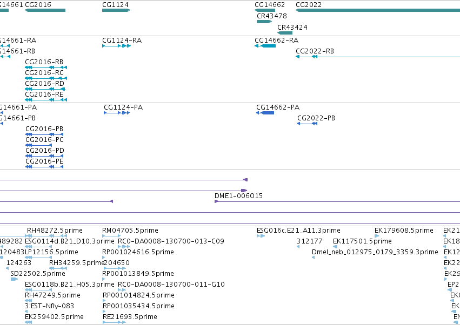
Task: Click EST label ESG0118b.B21_H05.3prime
Action: point(70,285)
